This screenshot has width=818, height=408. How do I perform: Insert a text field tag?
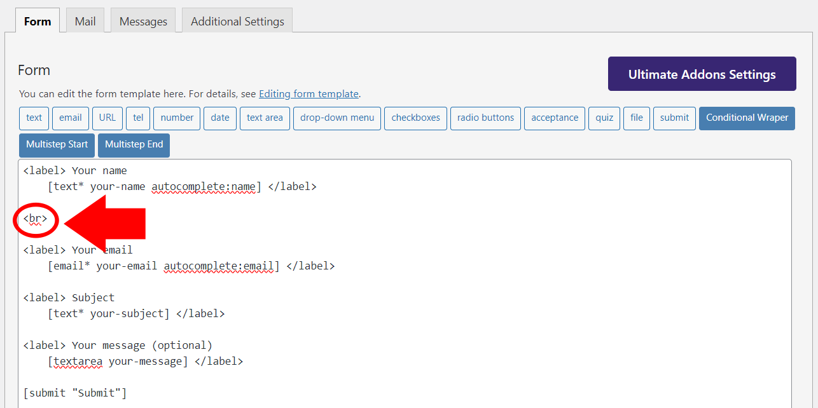34,118
